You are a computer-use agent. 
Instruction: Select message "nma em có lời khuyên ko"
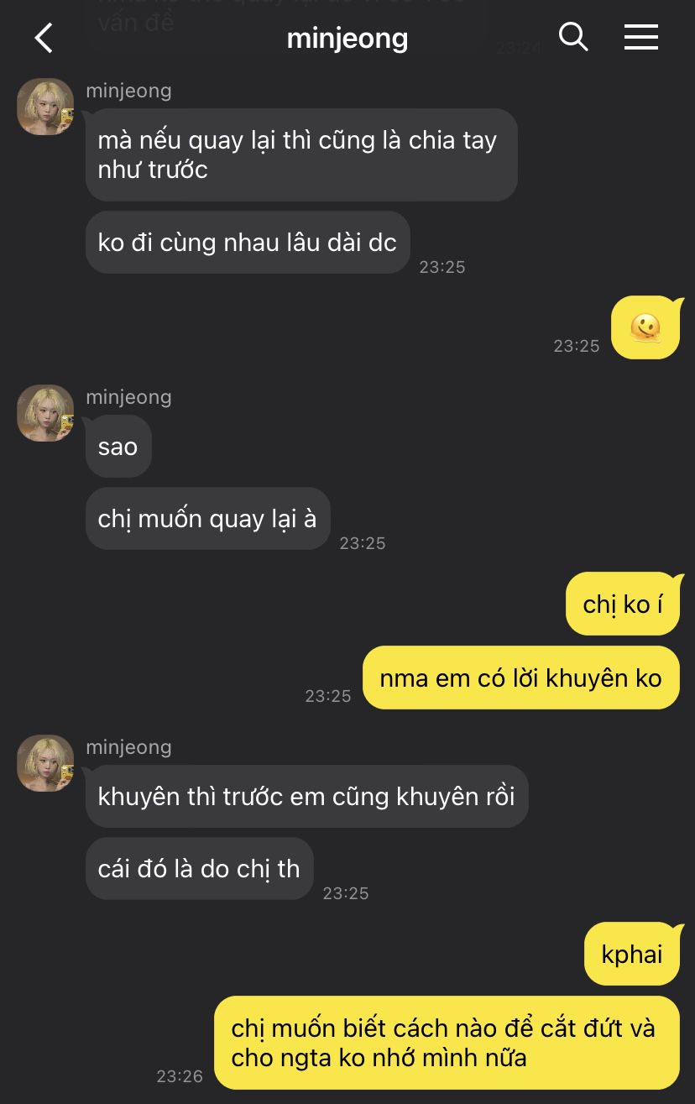pyautogui.click(x=521, y=678)
